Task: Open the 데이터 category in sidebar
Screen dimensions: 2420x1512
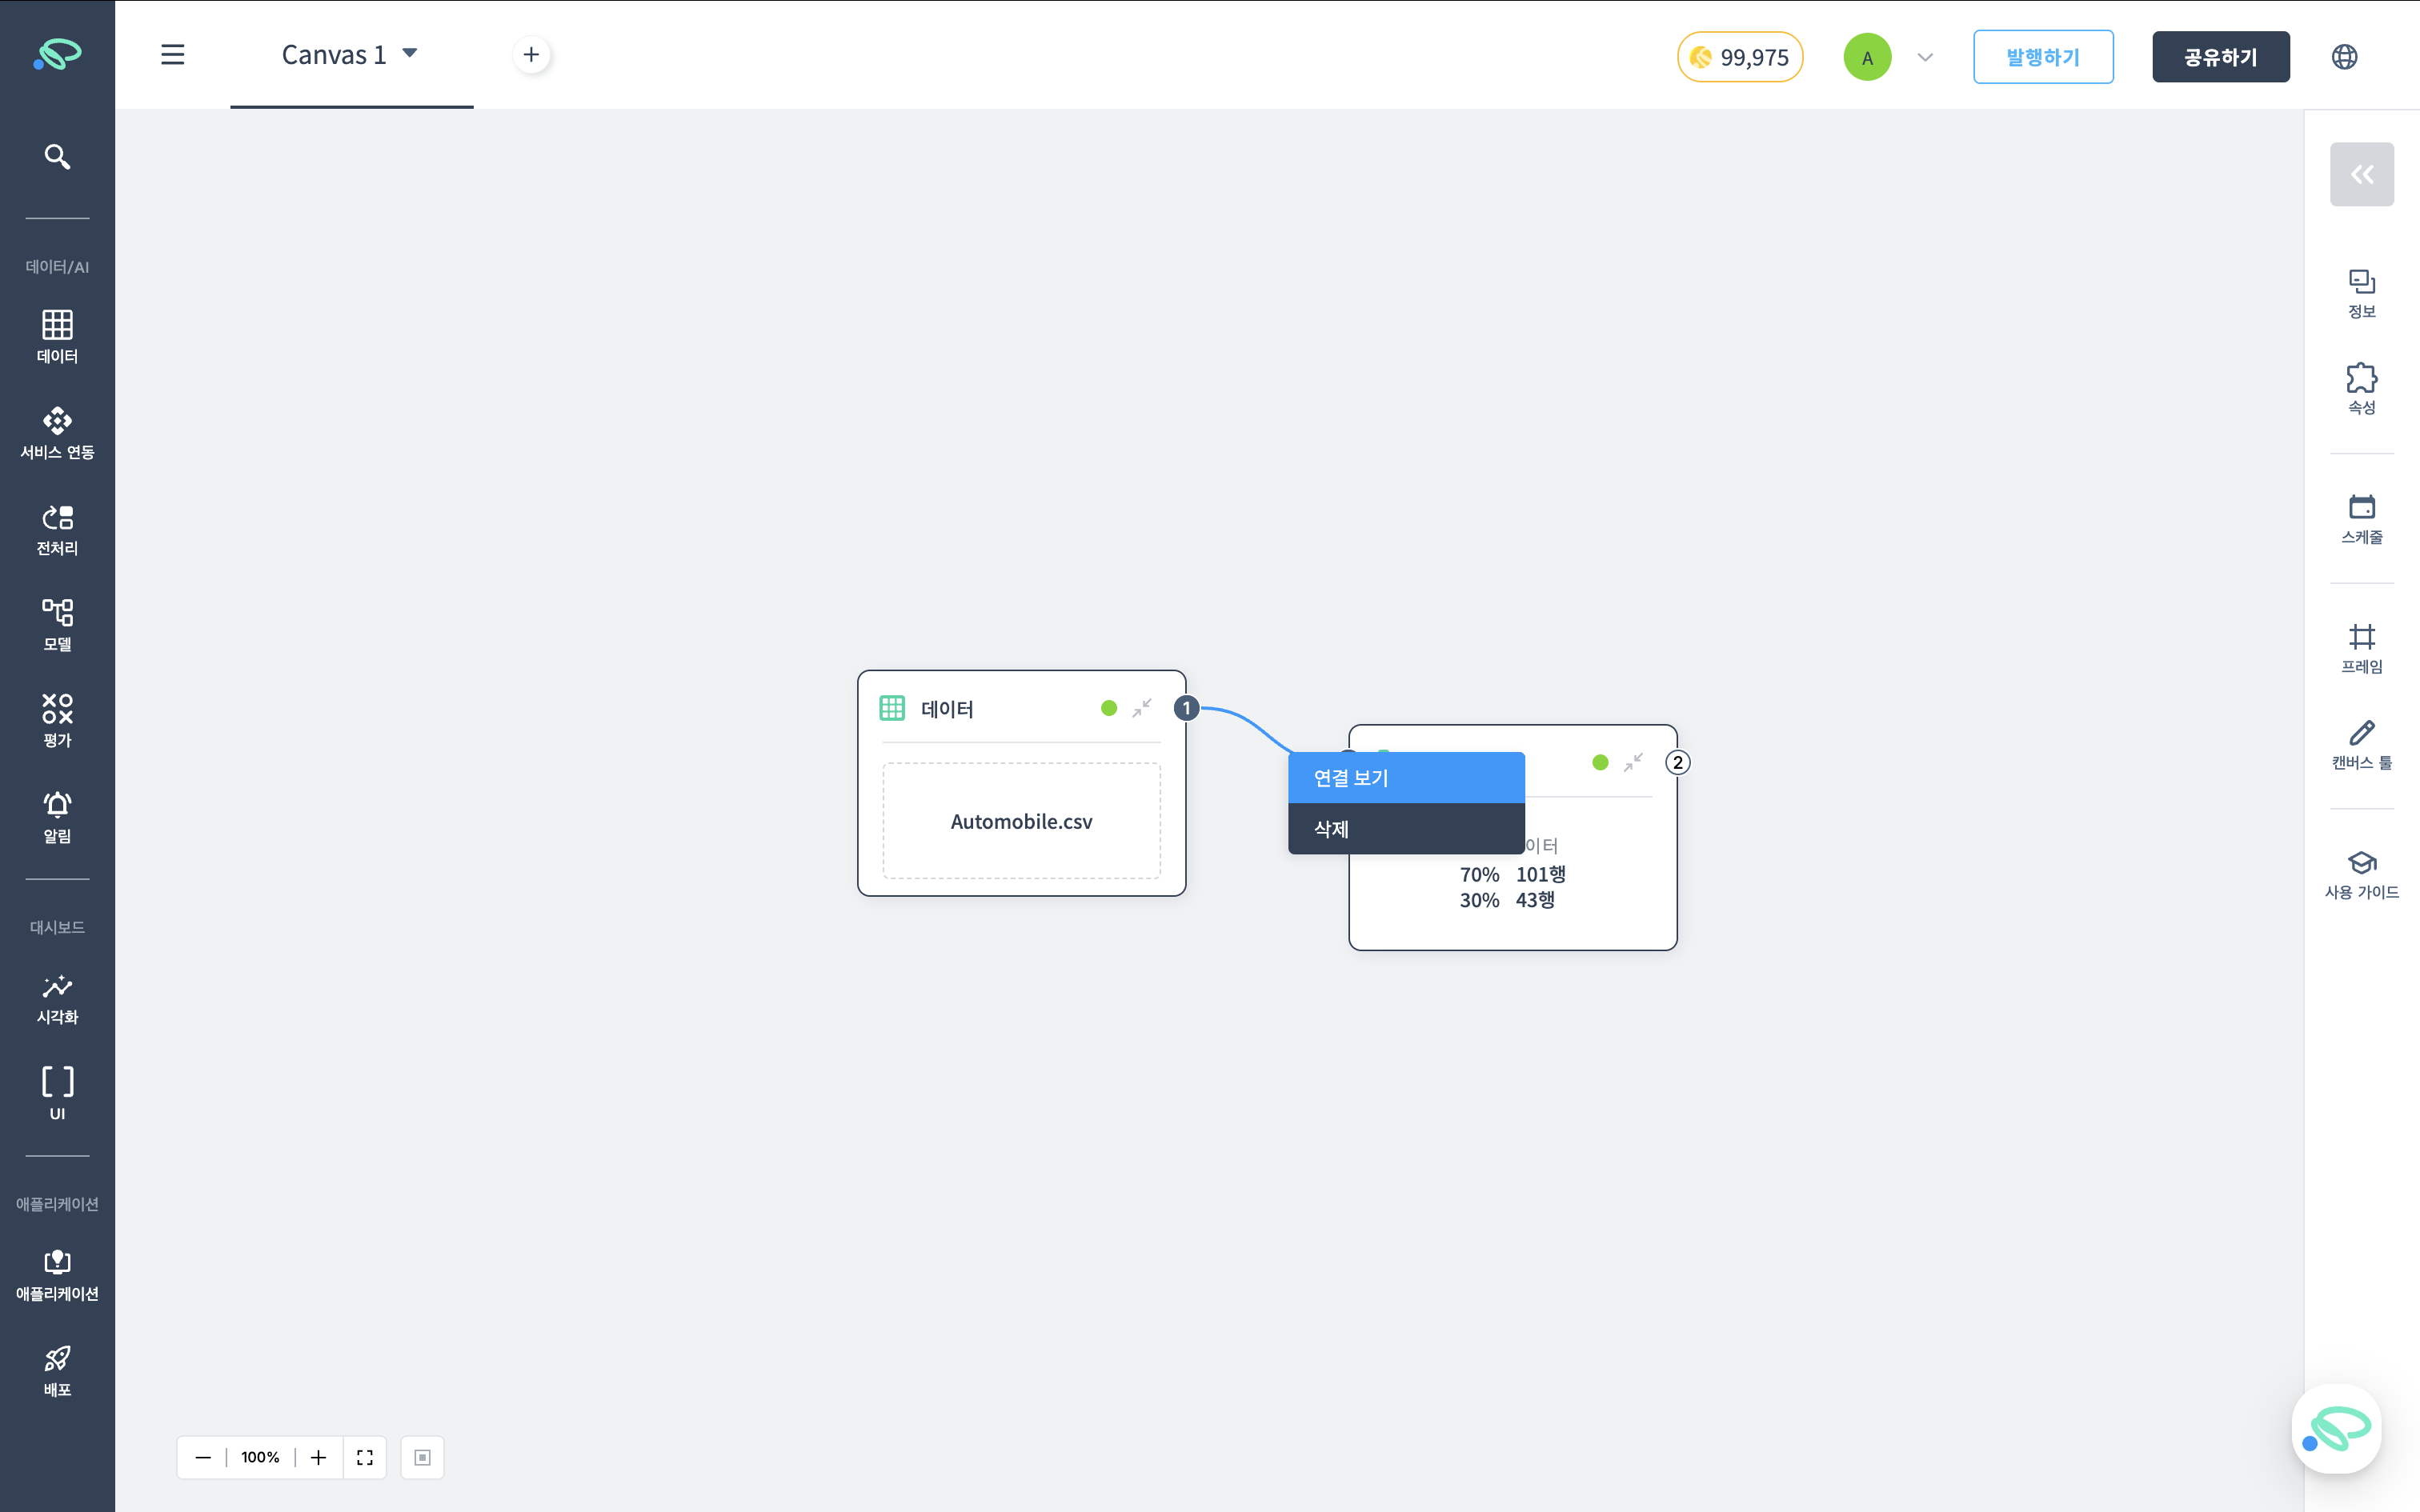Action: pos(57,336)
